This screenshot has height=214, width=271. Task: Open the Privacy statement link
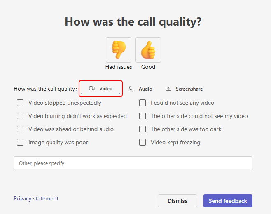36,198
